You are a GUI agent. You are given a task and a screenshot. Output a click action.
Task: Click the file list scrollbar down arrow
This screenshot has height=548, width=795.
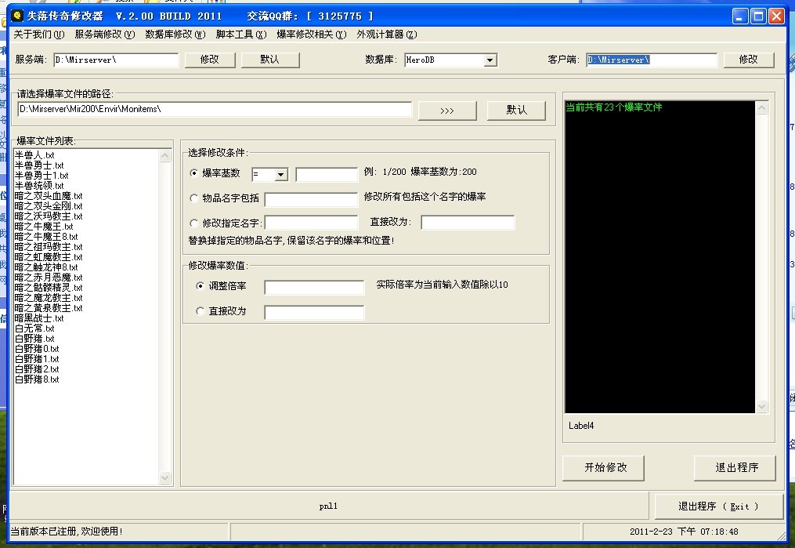[x=164, y=478]
